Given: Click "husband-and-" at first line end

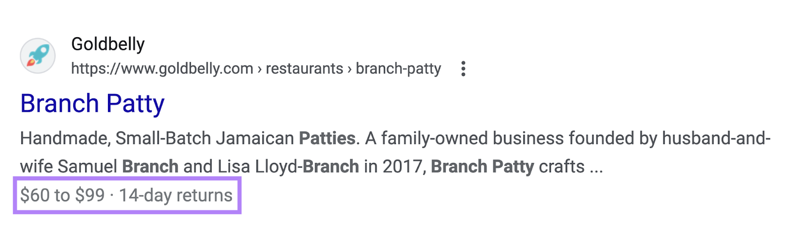Looking at the screenshot, I should coord(716,138).
